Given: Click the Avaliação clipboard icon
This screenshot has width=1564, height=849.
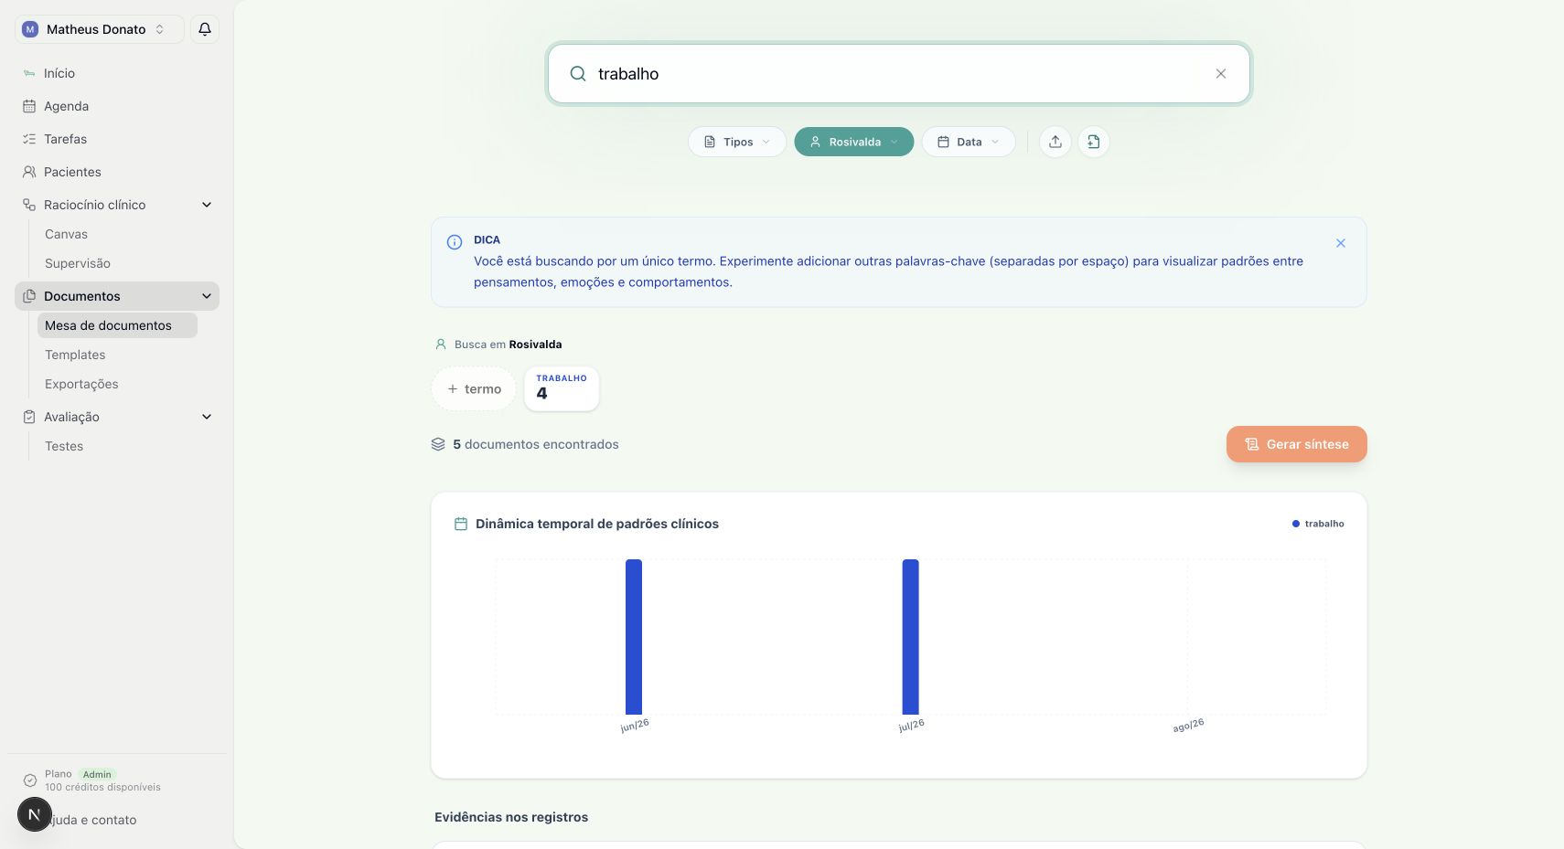Looking at the screenshot, I should (x=29, y=417).
